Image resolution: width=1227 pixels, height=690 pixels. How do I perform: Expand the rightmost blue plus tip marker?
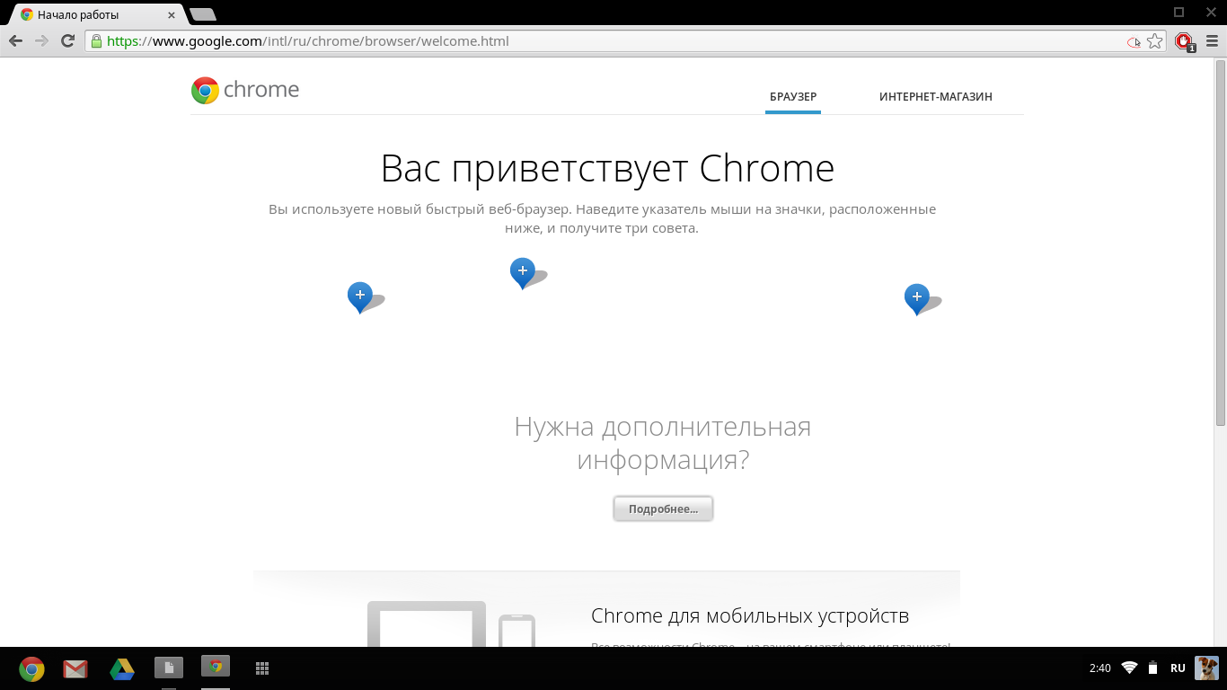point(916,296)
